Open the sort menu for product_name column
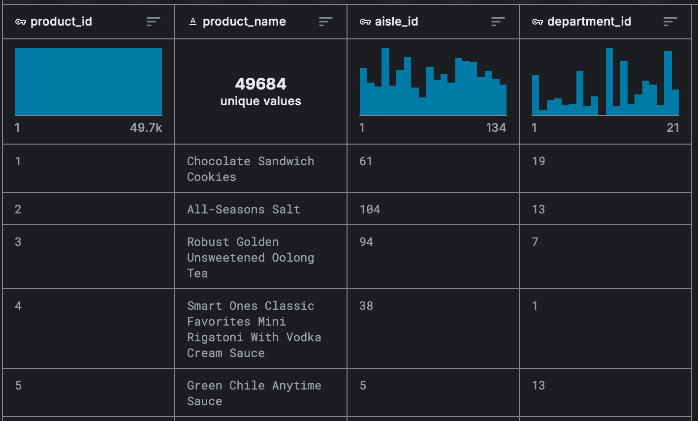This screenshot has width=698, height=421. [x=326, y=22]
